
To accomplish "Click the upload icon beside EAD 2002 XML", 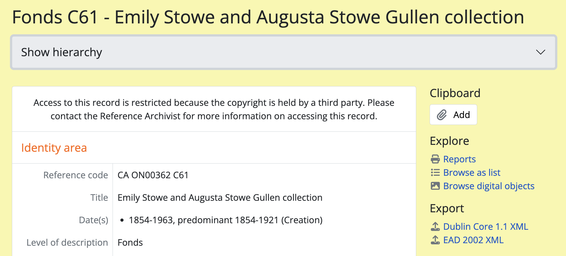I will (x=435, y=240).
